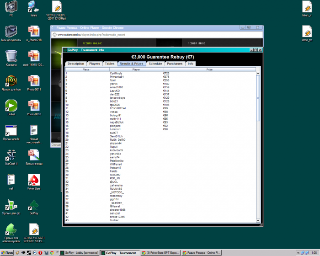
Task: Expand hidden quick launch items chevron
Action: pyautogui.click(x=57, y=252)
